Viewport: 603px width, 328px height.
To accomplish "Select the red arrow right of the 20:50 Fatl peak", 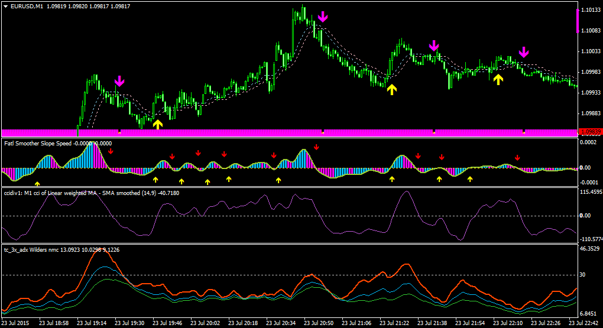I will click(316, 147).
